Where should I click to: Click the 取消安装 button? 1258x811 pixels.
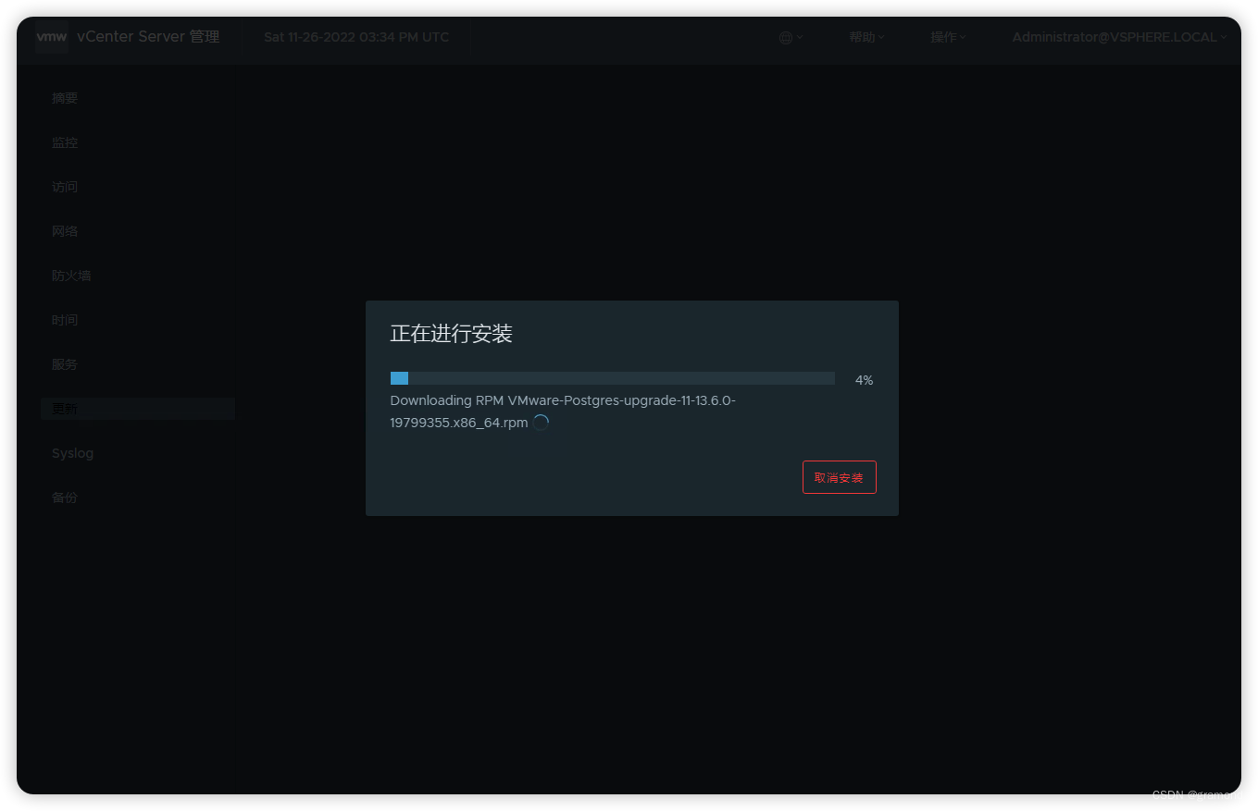(x=839, y=477)
